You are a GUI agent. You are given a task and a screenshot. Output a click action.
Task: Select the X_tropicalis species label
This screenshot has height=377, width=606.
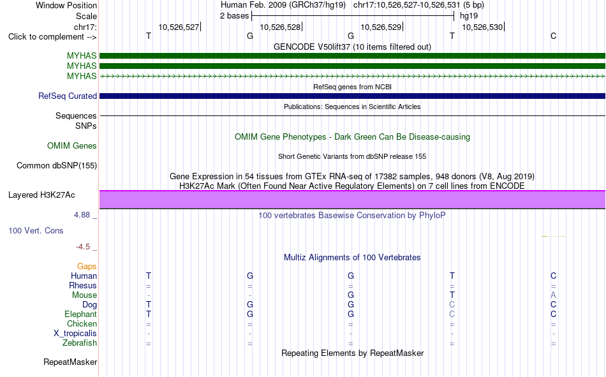click(75, 334)
